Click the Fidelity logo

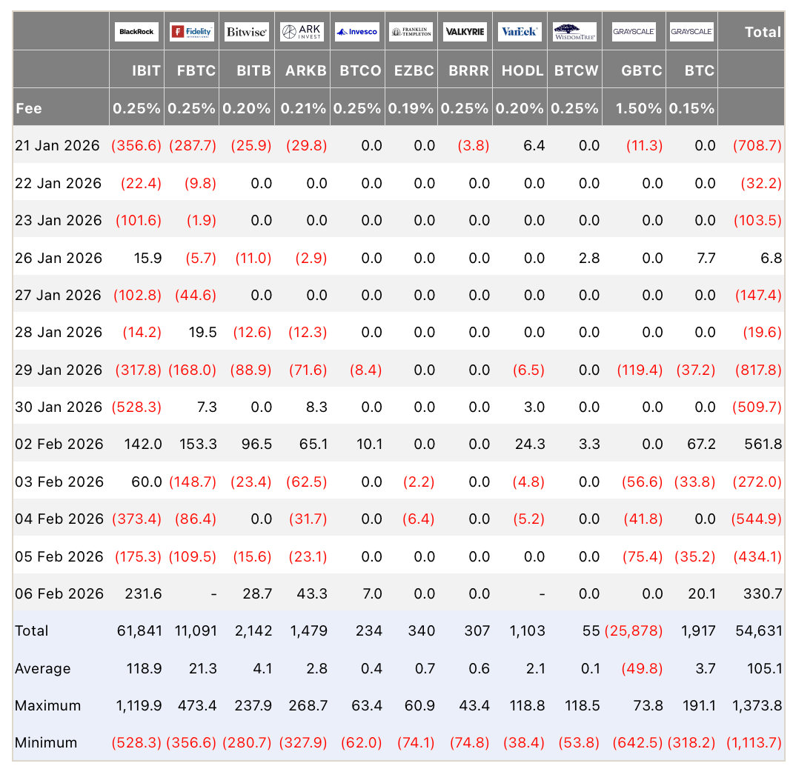(x=192, y=31)
